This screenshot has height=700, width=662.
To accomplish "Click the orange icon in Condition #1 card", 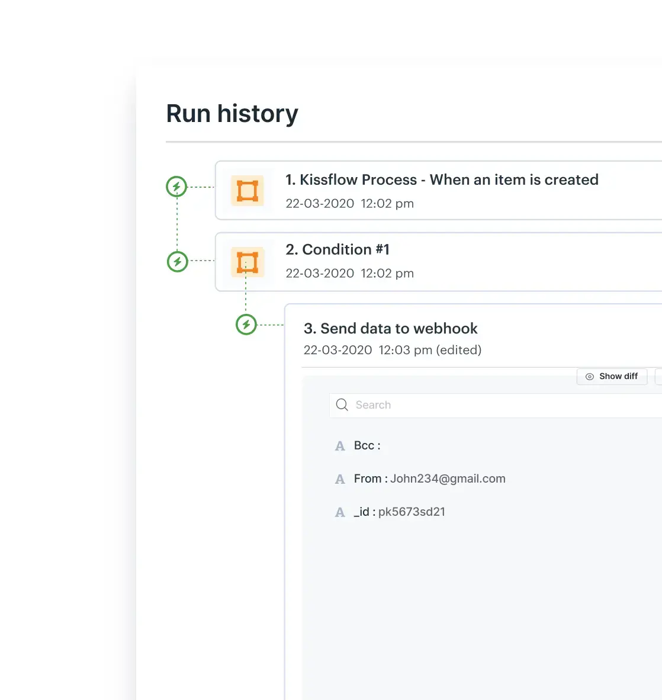I will 248,262.
